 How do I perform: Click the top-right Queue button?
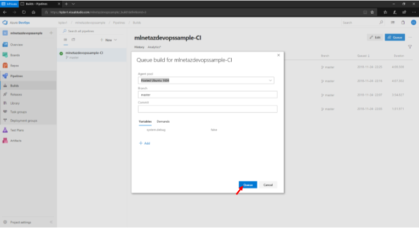(x=395, y=37)
